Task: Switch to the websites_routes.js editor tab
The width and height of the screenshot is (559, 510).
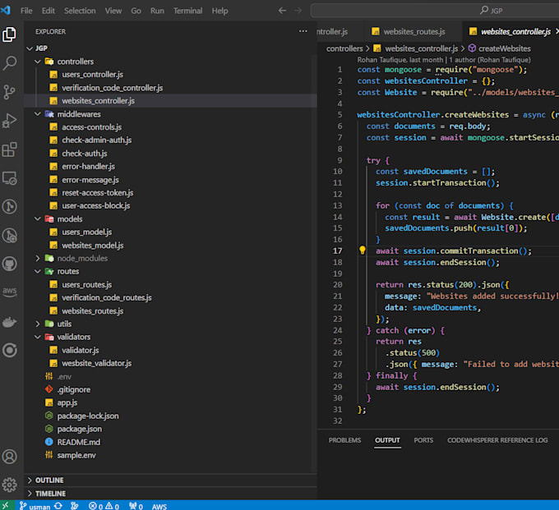Action: (x=413, y=31)
